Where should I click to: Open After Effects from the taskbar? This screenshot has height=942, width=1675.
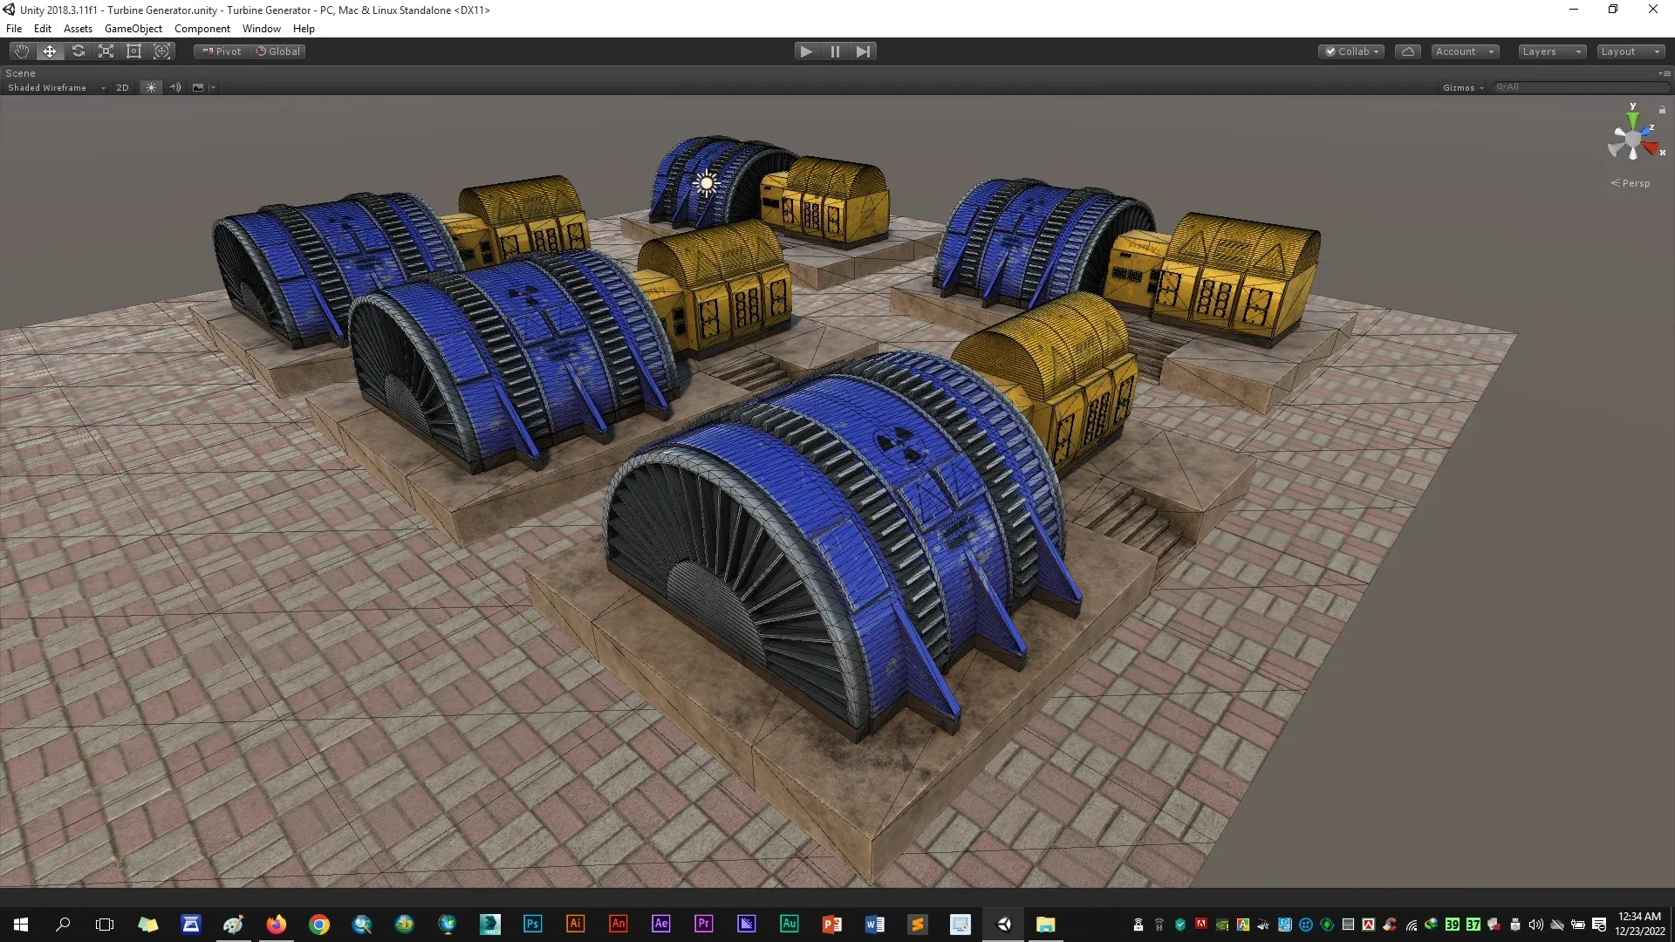(660, 925)
